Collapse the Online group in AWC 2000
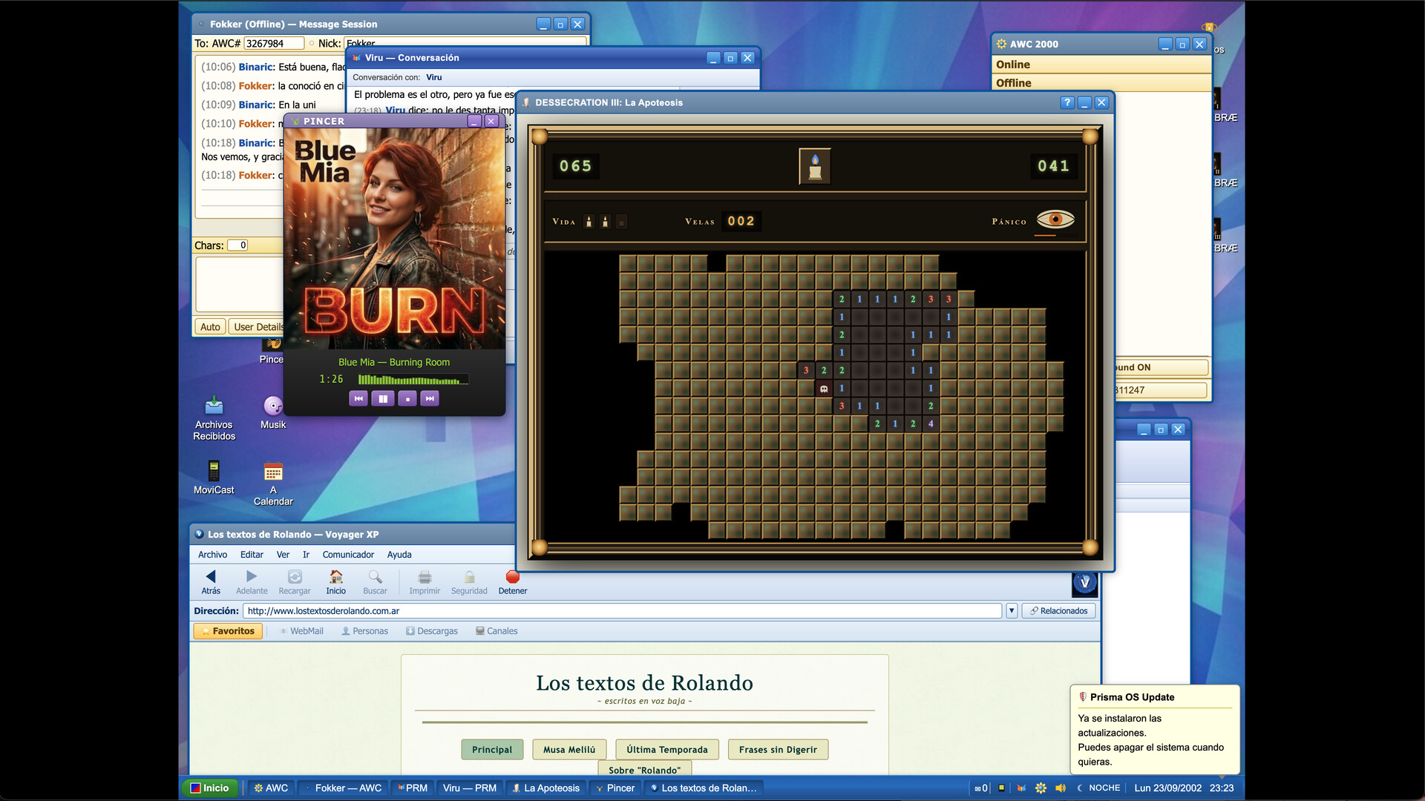The height and width of the screenshot is (801, 1425). (x=1102, y=65)
